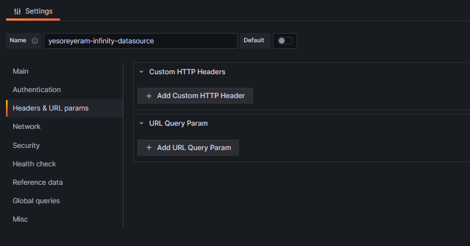Click plus icon on Add URL Query Param

pos(149,148)
